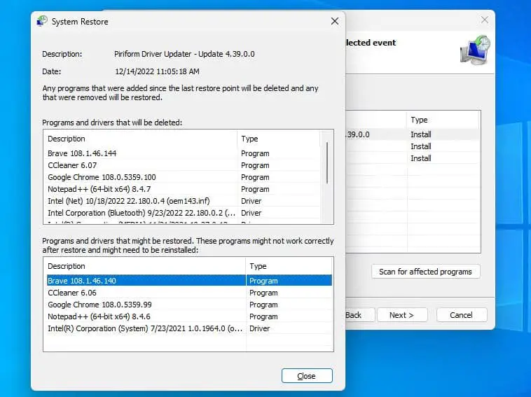Select first Install row ending 39.0.0 in wizard

point(413,134)
